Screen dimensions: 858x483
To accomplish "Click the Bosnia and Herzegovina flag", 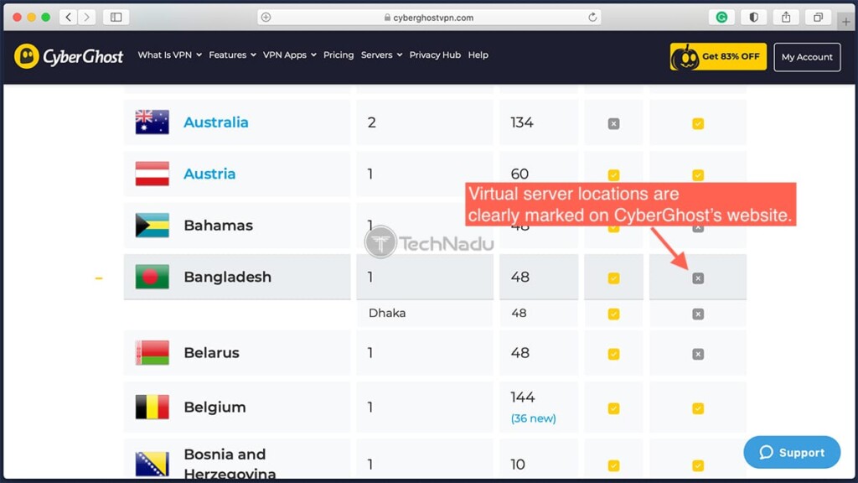I will click(x=152, y=464).
